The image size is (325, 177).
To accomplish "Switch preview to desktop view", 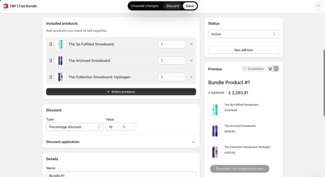I will pos(270,69).
